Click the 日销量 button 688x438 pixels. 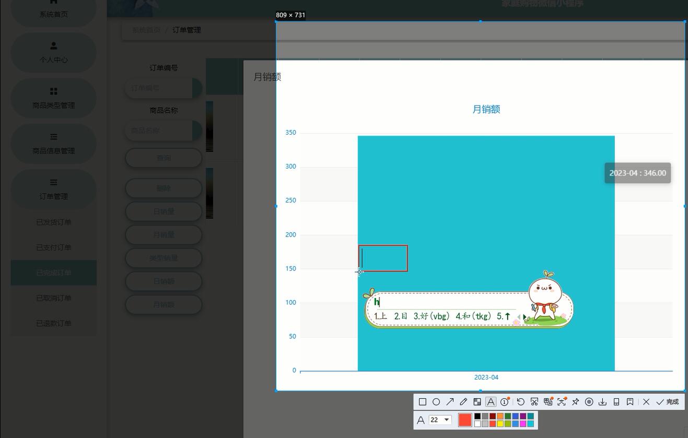pos(164,211)
